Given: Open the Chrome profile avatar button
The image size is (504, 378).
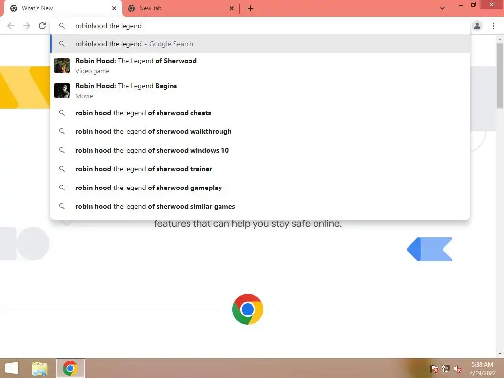Looking at the screenshot, I should 477,26.
